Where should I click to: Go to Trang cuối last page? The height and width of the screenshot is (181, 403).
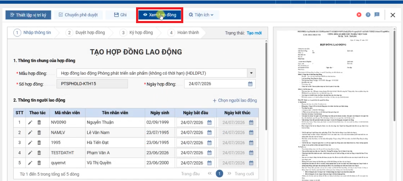pyautogui.click(x=244, y=174)
